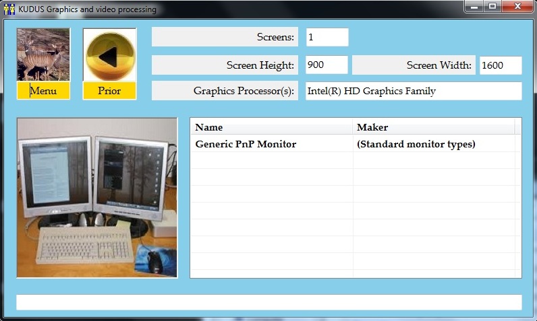The width and height of the screenshot is (537, 321).
Task: Click the Screen Height label
Action: point(225,65)
